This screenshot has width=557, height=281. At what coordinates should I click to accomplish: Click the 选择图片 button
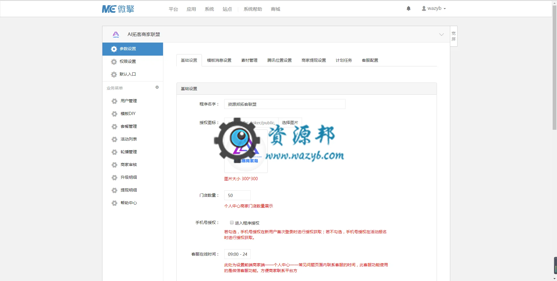coord(290,123)
